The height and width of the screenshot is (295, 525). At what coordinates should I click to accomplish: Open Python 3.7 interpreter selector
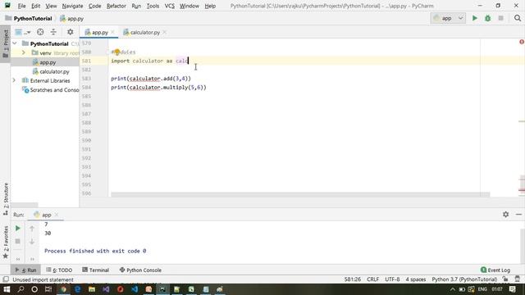pos(464,279)
